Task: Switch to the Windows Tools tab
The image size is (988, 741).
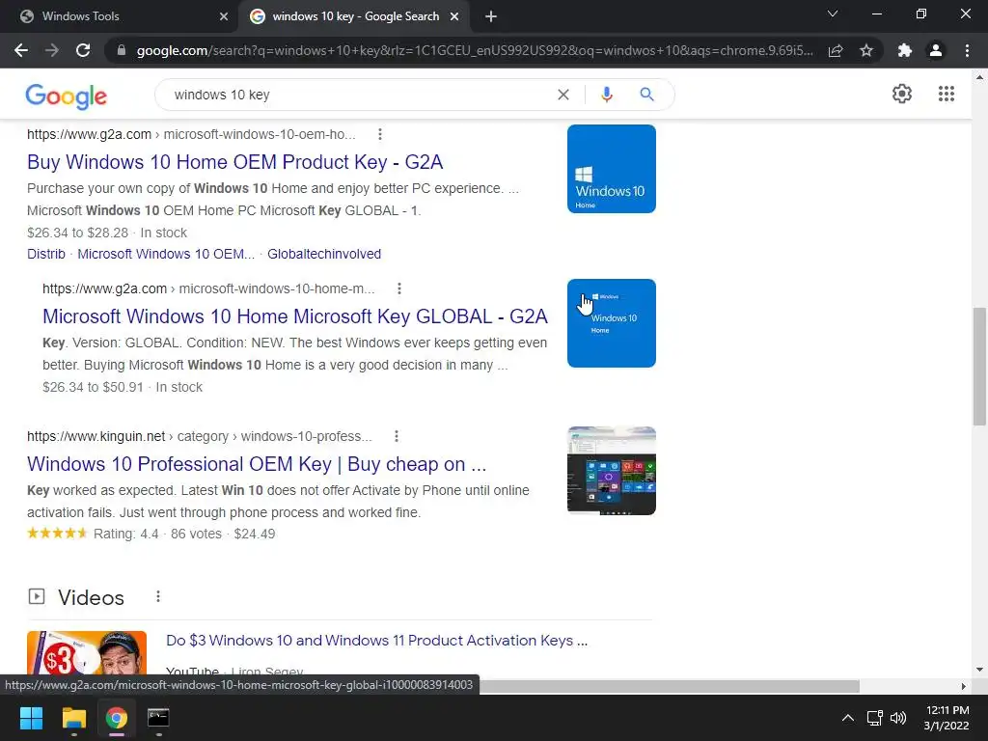Action: click(120, 16)
